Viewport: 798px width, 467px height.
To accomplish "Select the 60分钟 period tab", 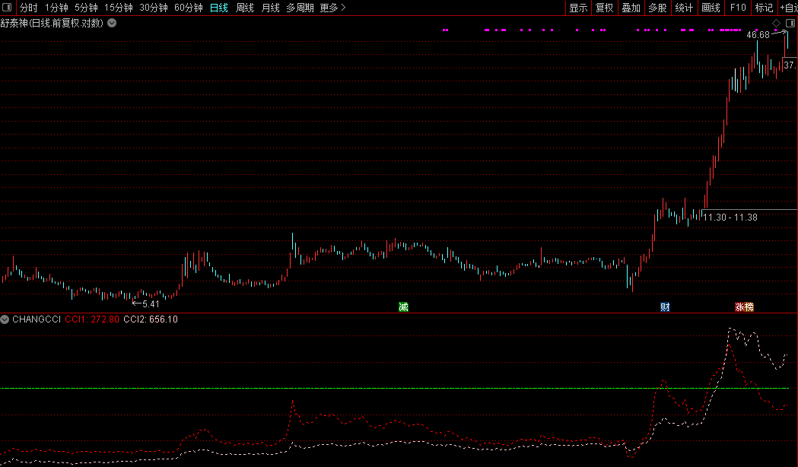I will 189,8.
